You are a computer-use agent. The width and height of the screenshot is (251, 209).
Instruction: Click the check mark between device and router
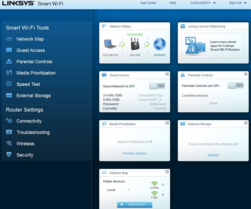pyautogui.click(x=123, y=46)
